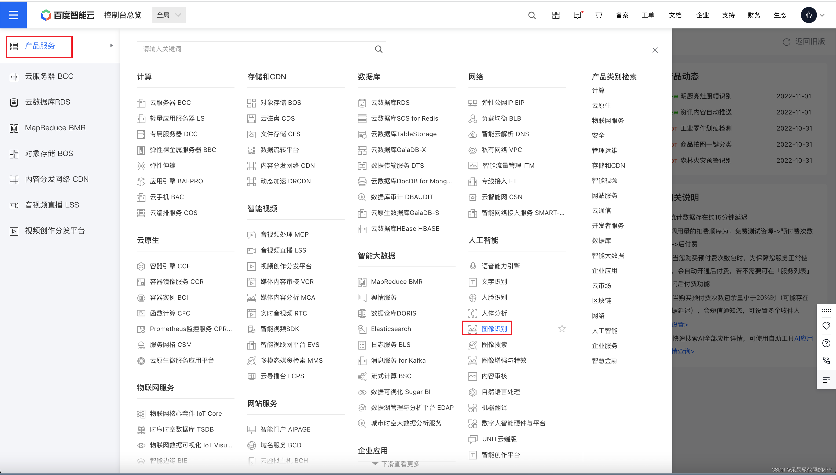
Task: Click the search magnifier in top bar
Action: coord(532,15)
